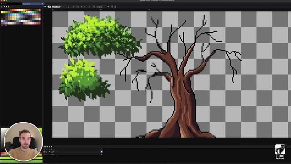Go to first frame in timeline
The image size is (291, 164).
(x=44, y=147)
